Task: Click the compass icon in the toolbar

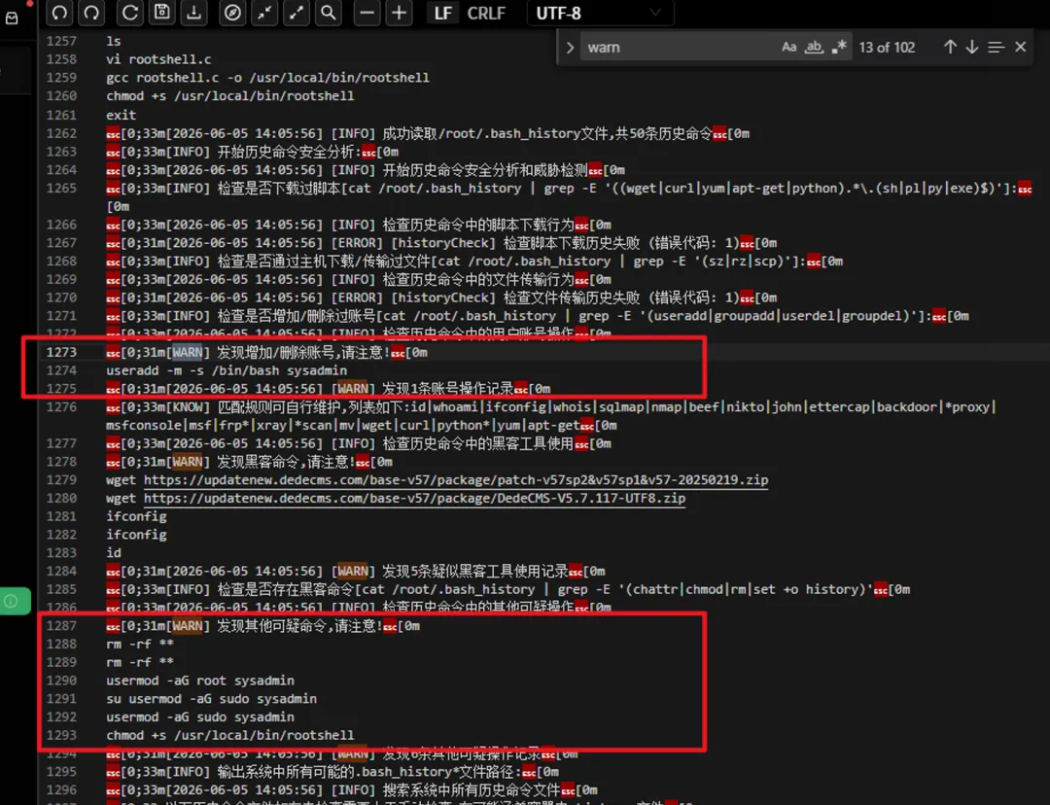Action: (232, 12)
